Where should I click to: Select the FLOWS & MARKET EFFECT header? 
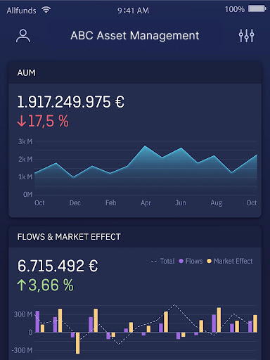[x=135, y=237]
